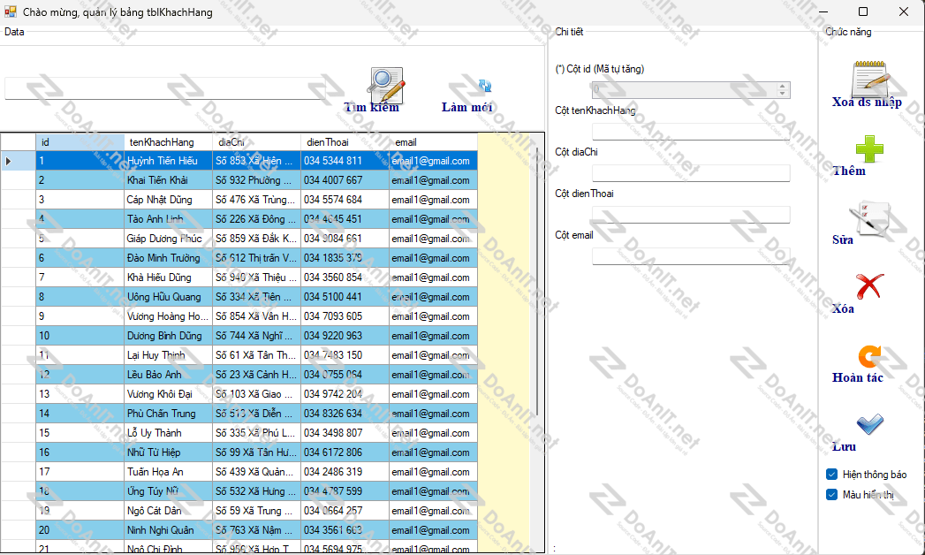Select cell Phù Chấn Trung
925x555 pixels.
click(168, 414)
